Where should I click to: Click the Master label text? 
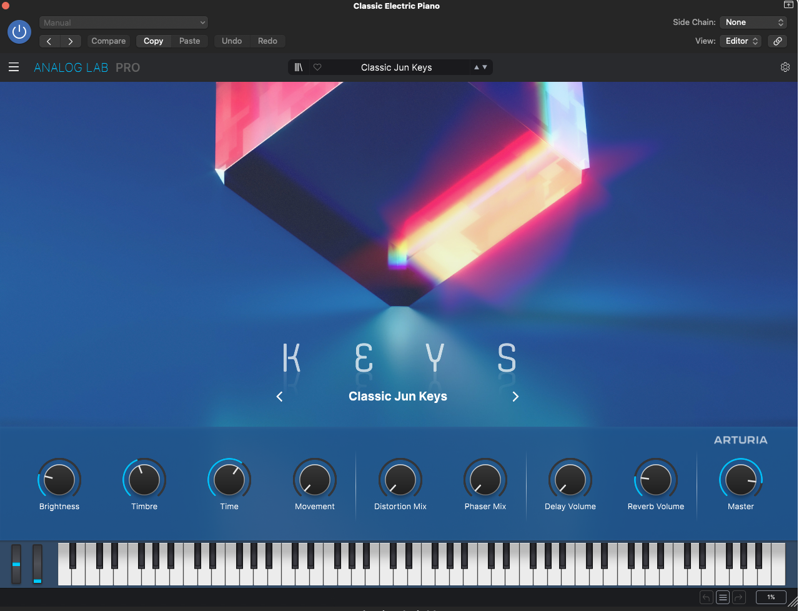741,507
